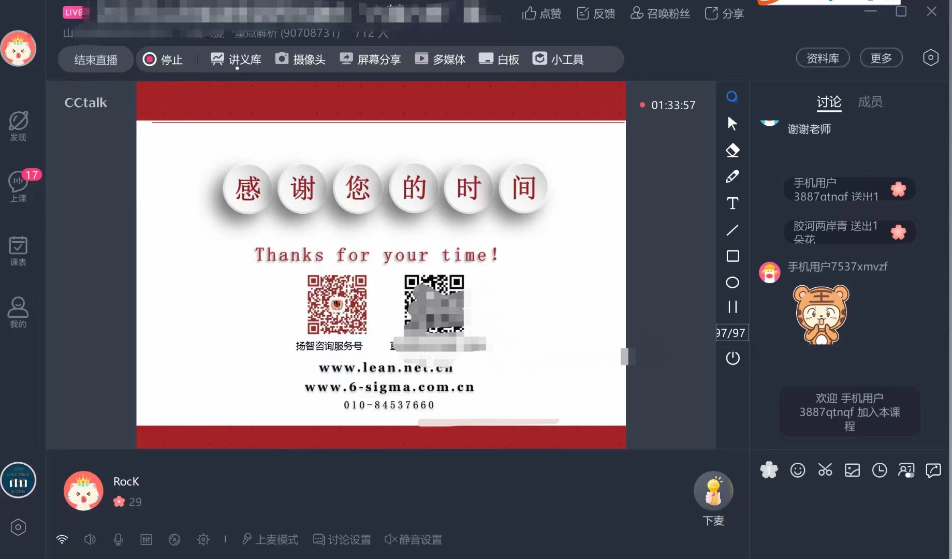Screen dimensions: 952x559
Task: Click the top-left user avatar
Action: 18,49
